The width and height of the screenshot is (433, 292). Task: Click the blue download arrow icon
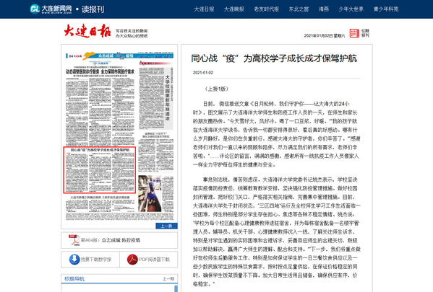pos(74,260)
